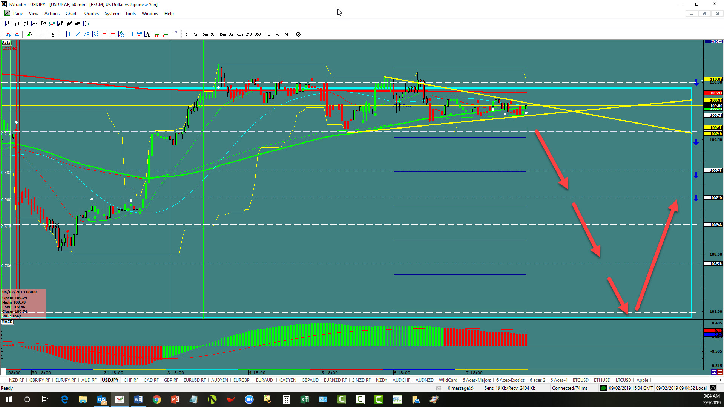
Task: Open Excel from the taskbar
Action: (x=305, y=399)
